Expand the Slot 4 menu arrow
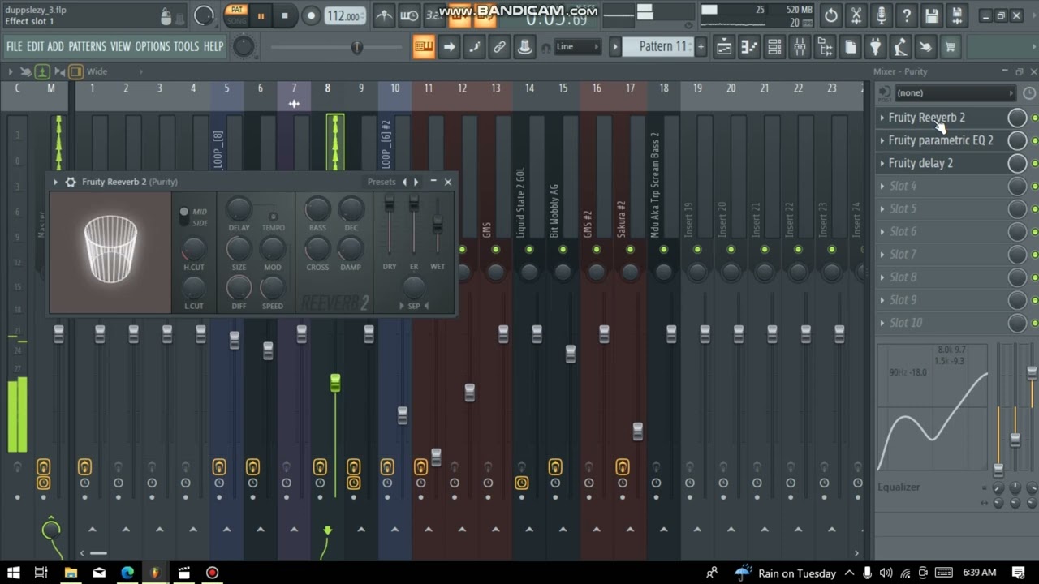Viewport: 1039px width, 584px height. point(882,186)
